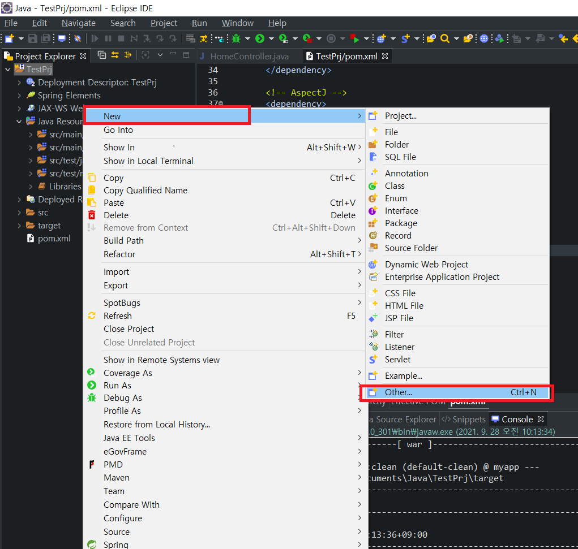578x549 pixels.
Task: Choose Dynamic Web Project in New submenu
Action: click(457, 265)
